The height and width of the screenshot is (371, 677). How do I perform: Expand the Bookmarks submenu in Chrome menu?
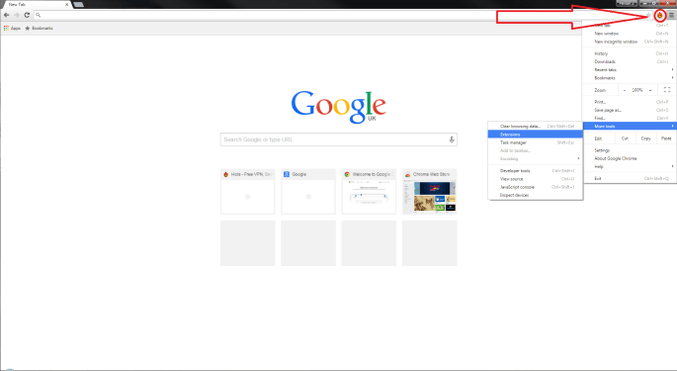point(630,78)
